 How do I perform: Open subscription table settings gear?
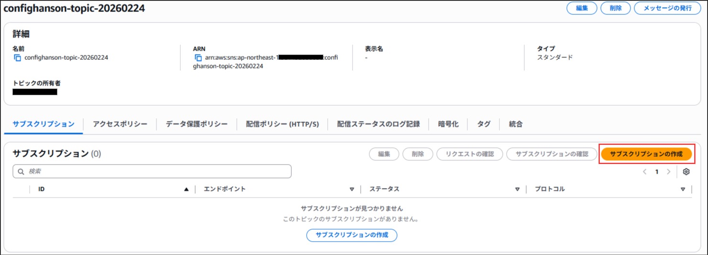pyautogui.click(x=686, y=172)
